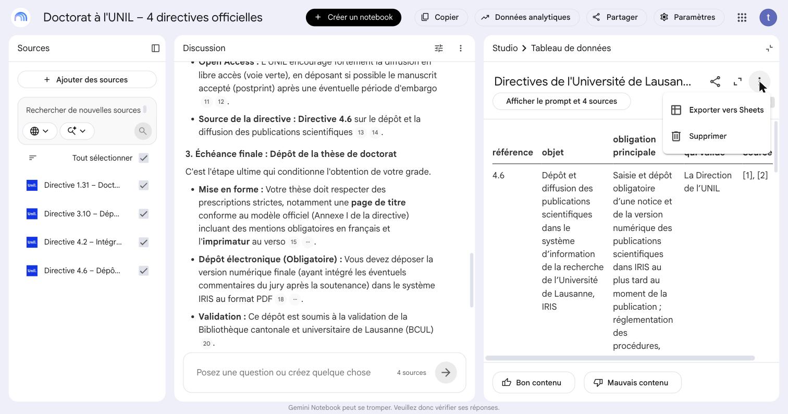The height and width of the screenshot is (414, 788).
Task: Open Discussion panel more options
Action: 460,48
